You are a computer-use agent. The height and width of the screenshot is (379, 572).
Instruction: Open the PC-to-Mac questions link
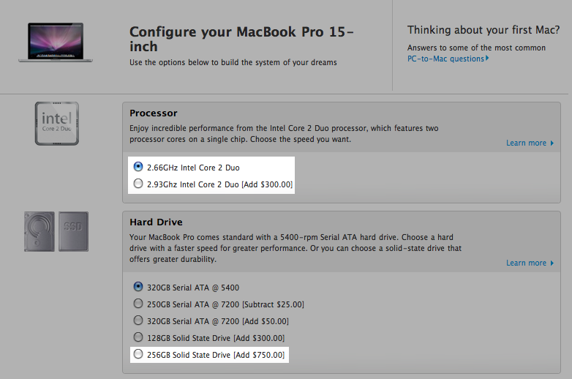445,59
